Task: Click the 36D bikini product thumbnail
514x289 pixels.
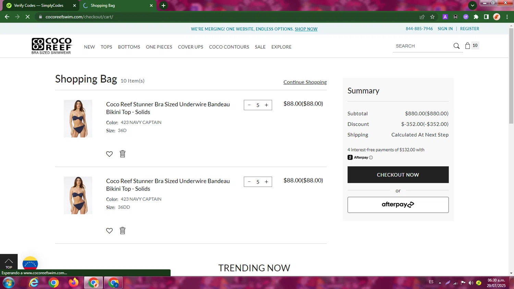Action: click(78, 119)
